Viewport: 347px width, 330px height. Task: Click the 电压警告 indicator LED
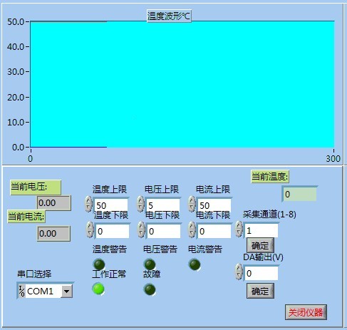[150, 264]
